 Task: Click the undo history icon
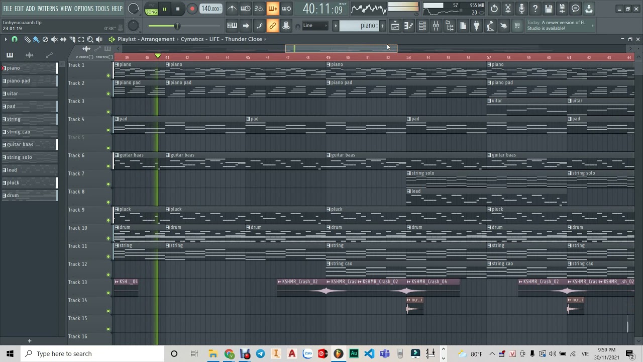(x=494, y=9)
